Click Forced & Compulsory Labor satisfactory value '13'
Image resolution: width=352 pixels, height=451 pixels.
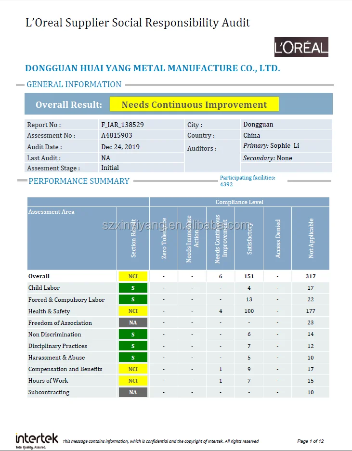click(249, 299)
